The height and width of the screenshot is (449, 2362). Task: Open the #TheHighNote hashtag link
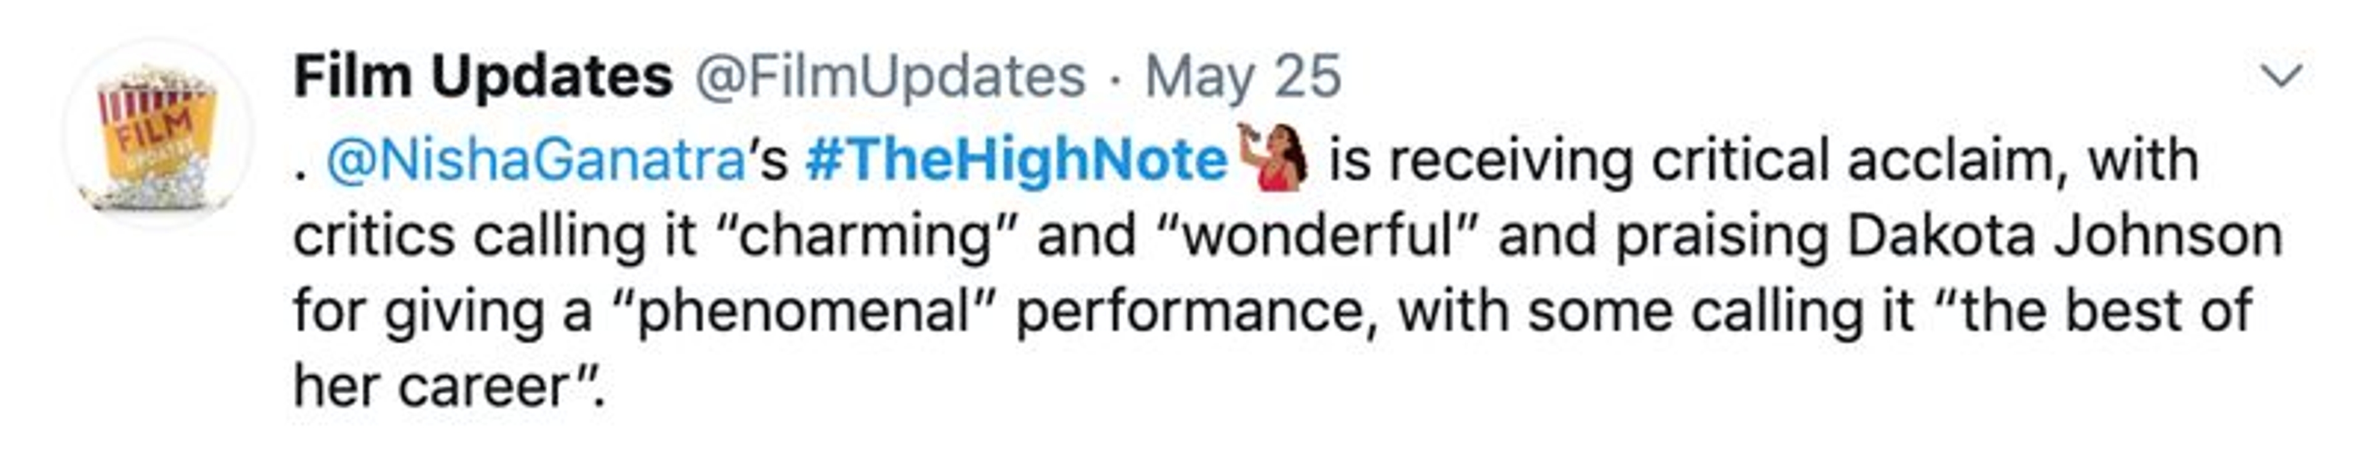[x=1016, y=161]
